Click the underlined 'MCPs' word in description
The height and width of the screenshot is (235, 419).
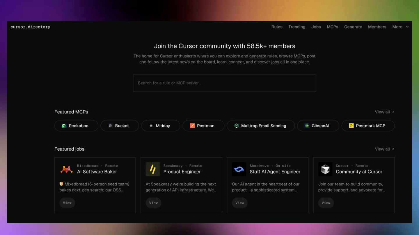coord(299,56)
